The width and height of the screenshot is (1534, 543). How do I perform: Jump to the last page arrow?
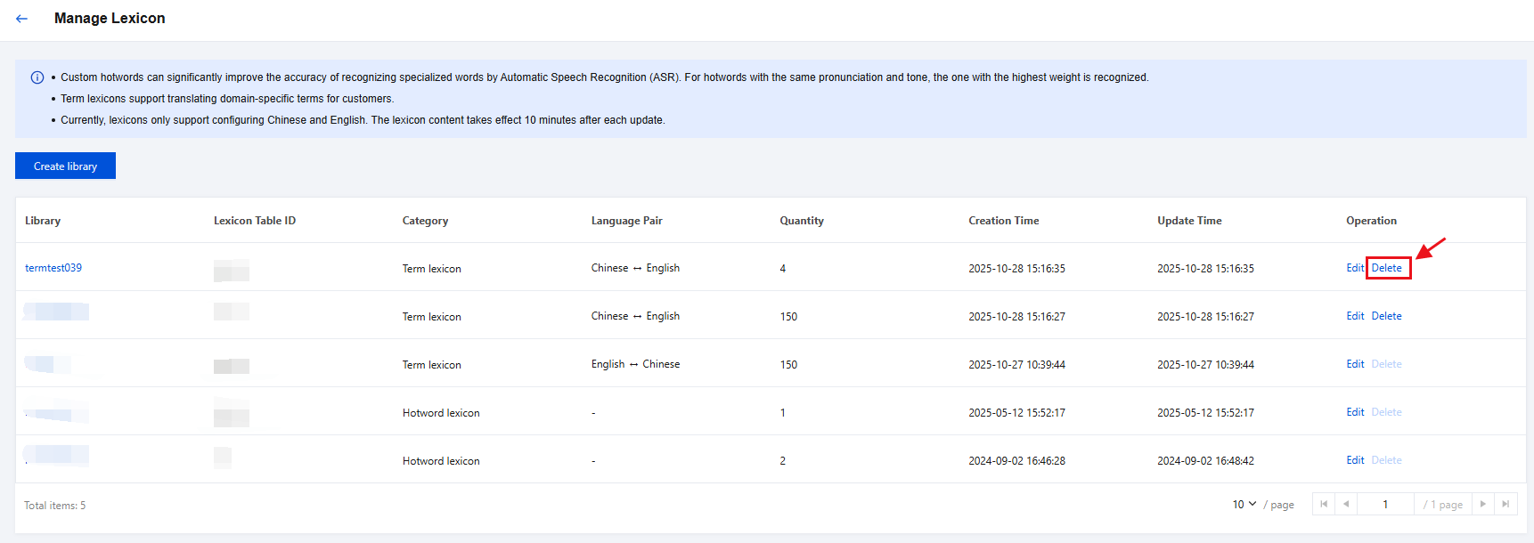tap(1505, 504)
